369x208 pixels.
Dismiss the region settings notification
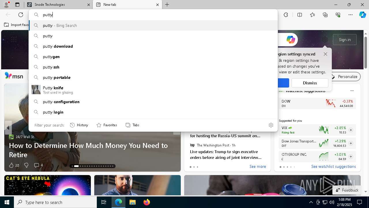pos(310,83)
